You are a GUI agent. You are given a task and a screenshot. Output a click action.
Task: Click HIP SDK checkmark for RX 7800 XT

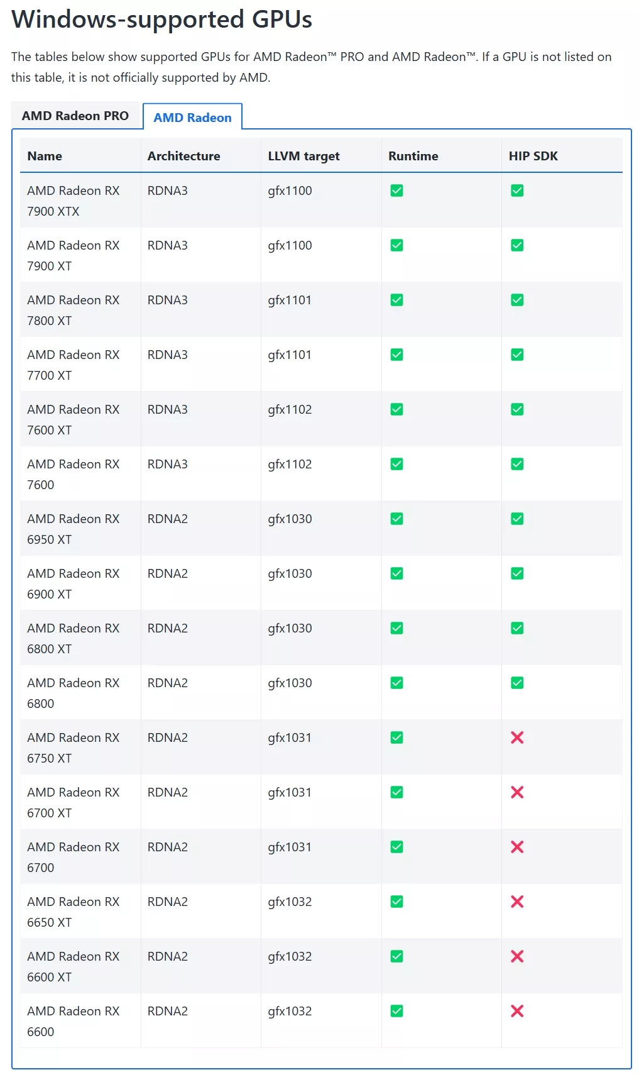(517, 300)
